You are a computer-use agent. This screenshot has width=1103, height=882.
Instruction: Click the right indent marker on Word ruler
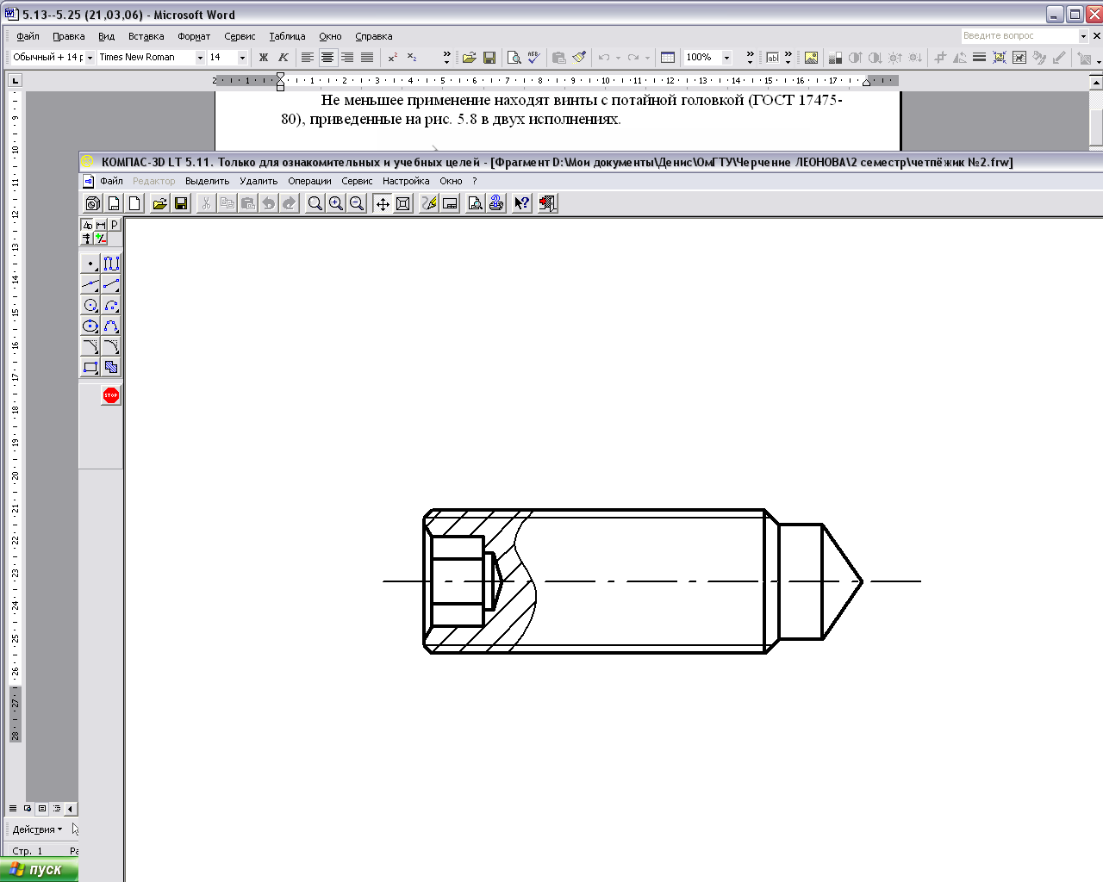click(866, 82)
